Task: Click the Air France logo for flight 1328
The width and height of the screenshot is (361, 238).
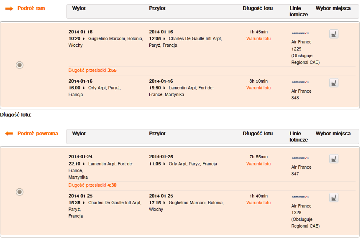Action: click(300, 197)
